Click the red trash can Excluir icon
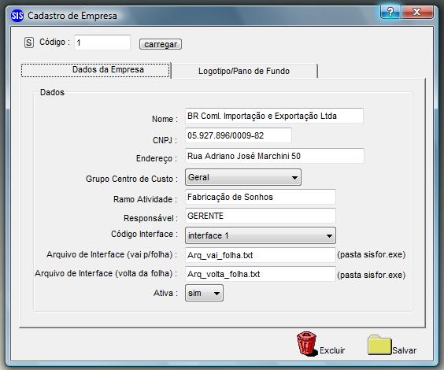The height and width of the screenshot is (370, 444). tap(306, 344)
